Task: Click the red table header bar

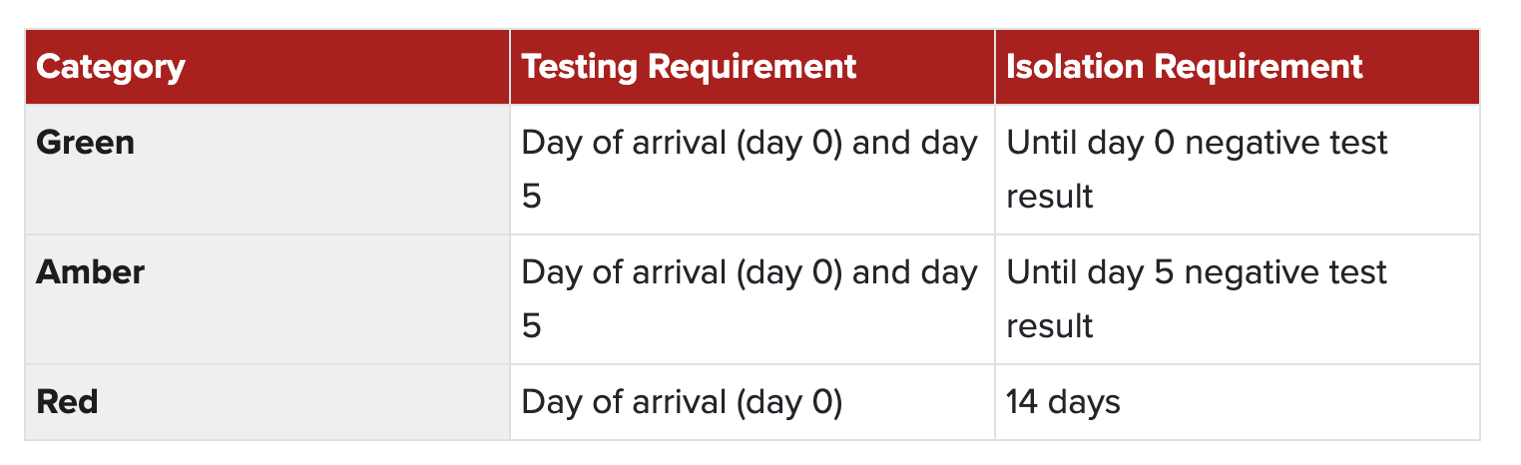Action: click(753, 67)
